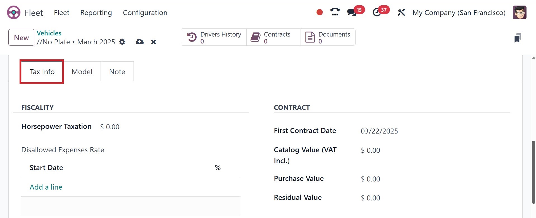Click the red recording dot indicator
This screenshot has height=218, width=536.
pos(319,12)
